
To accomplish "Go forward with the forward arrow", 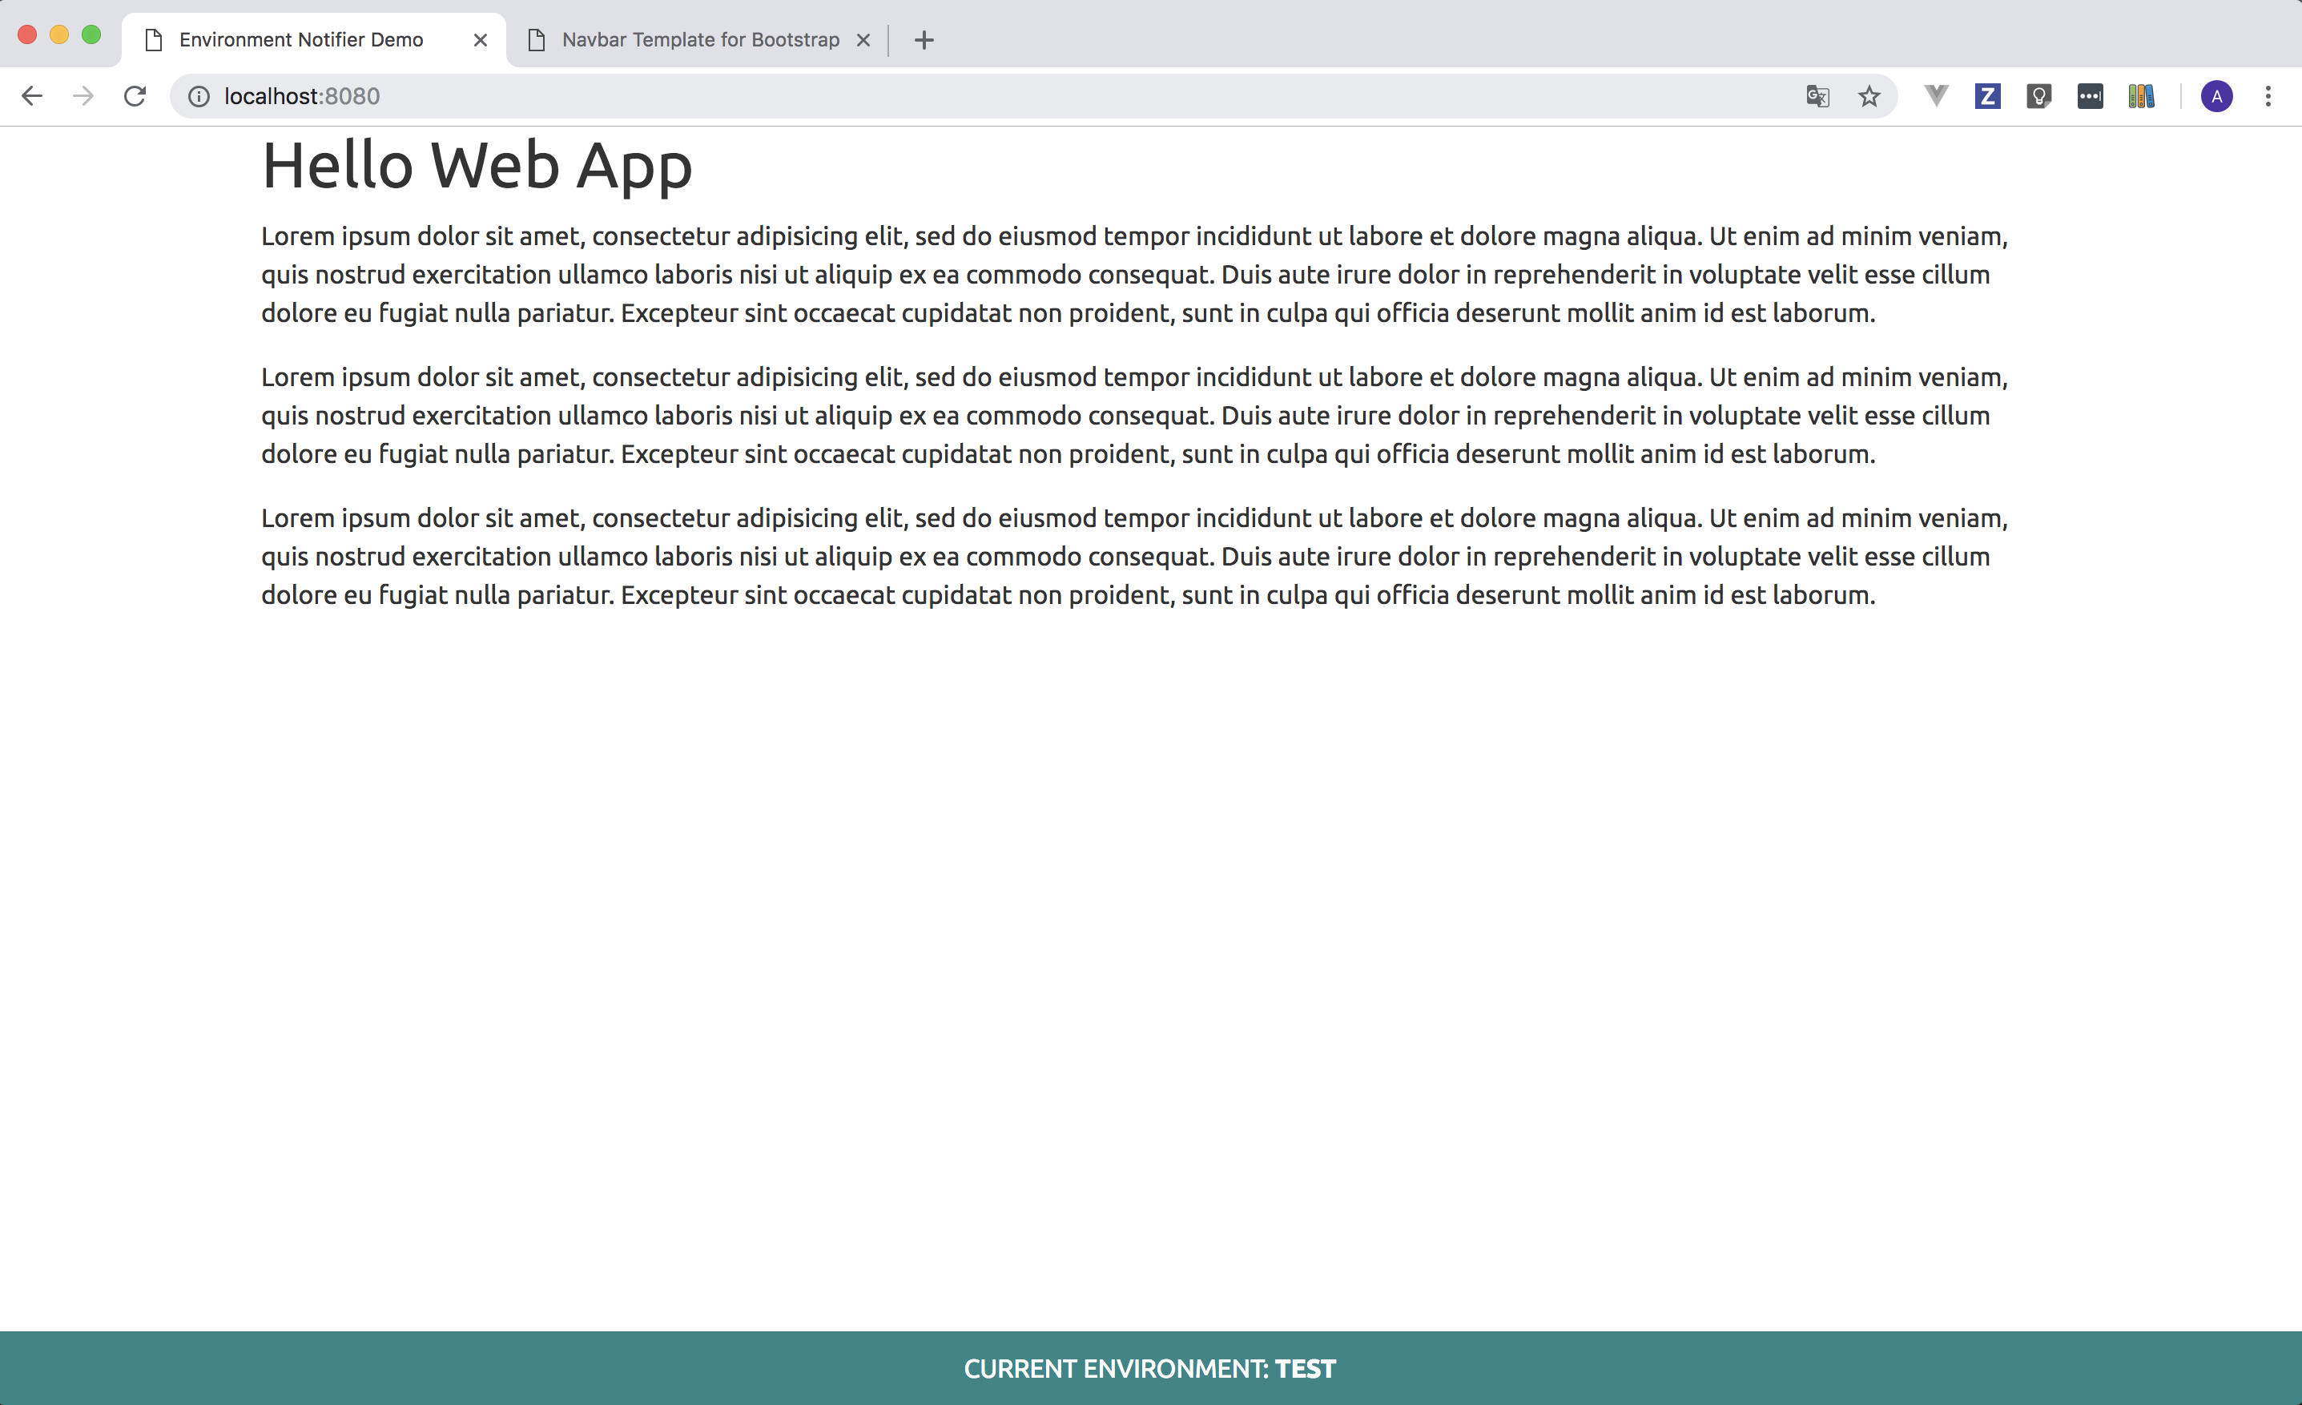I will pyautogui.click(x=84, y=96).
